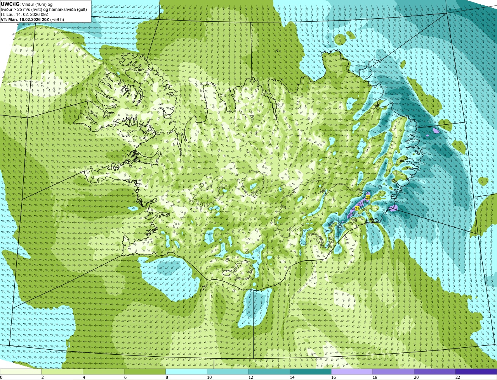Click the legend tick label '4'

[x=84, y=377]
